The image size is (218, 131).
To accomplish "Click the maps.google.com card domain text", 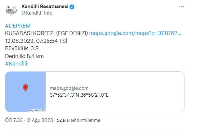I will click(x=69, y=88).
